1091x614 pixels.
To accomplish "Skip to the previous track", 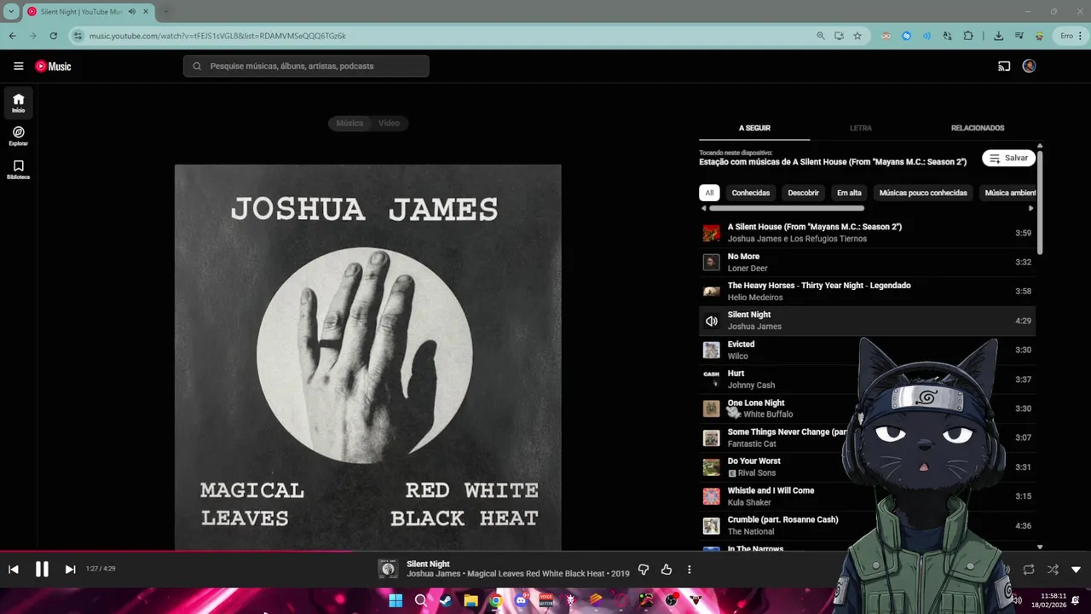I will 14,570.
